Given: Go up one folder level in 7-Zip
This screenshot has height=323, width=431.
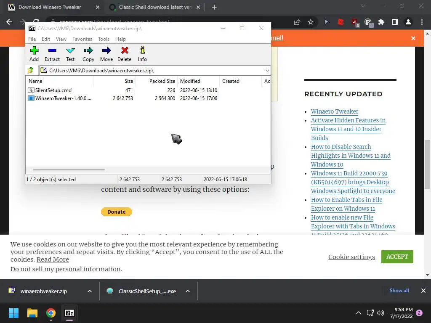Looking at the screenshot, I should point(31,70).
